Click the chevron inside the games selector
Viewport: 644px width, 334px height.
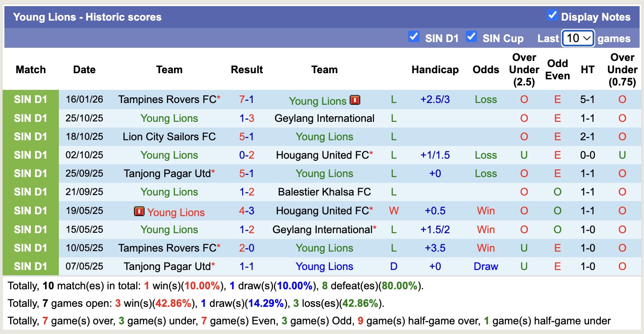coord(587,39)
